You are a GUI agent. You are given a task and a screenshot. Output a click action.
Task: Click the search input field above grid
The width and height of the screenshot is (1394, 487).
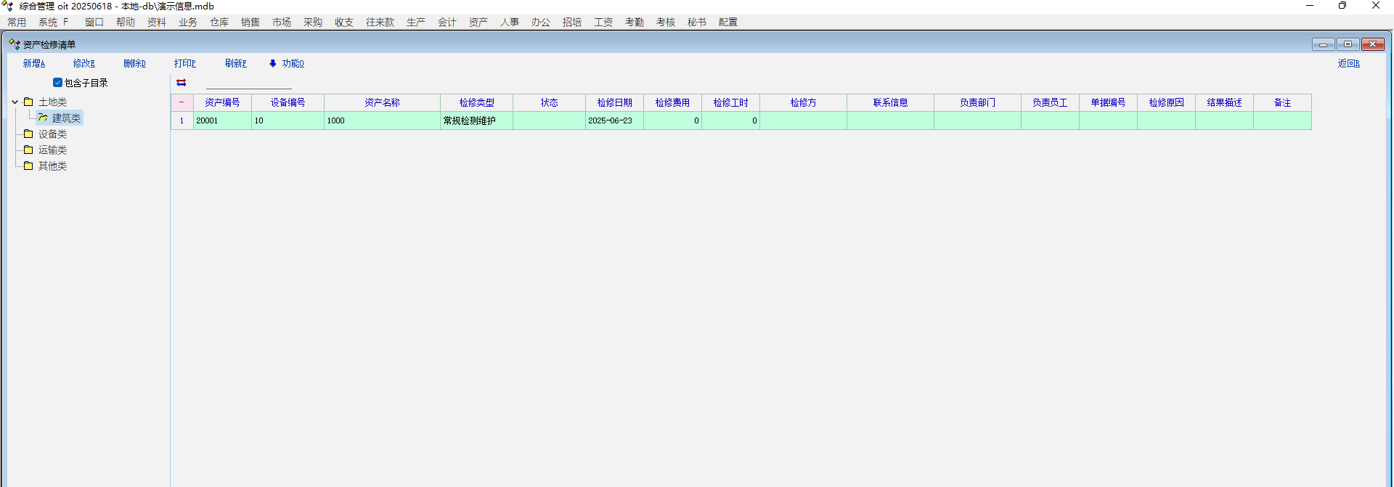(x=248, y=83)
